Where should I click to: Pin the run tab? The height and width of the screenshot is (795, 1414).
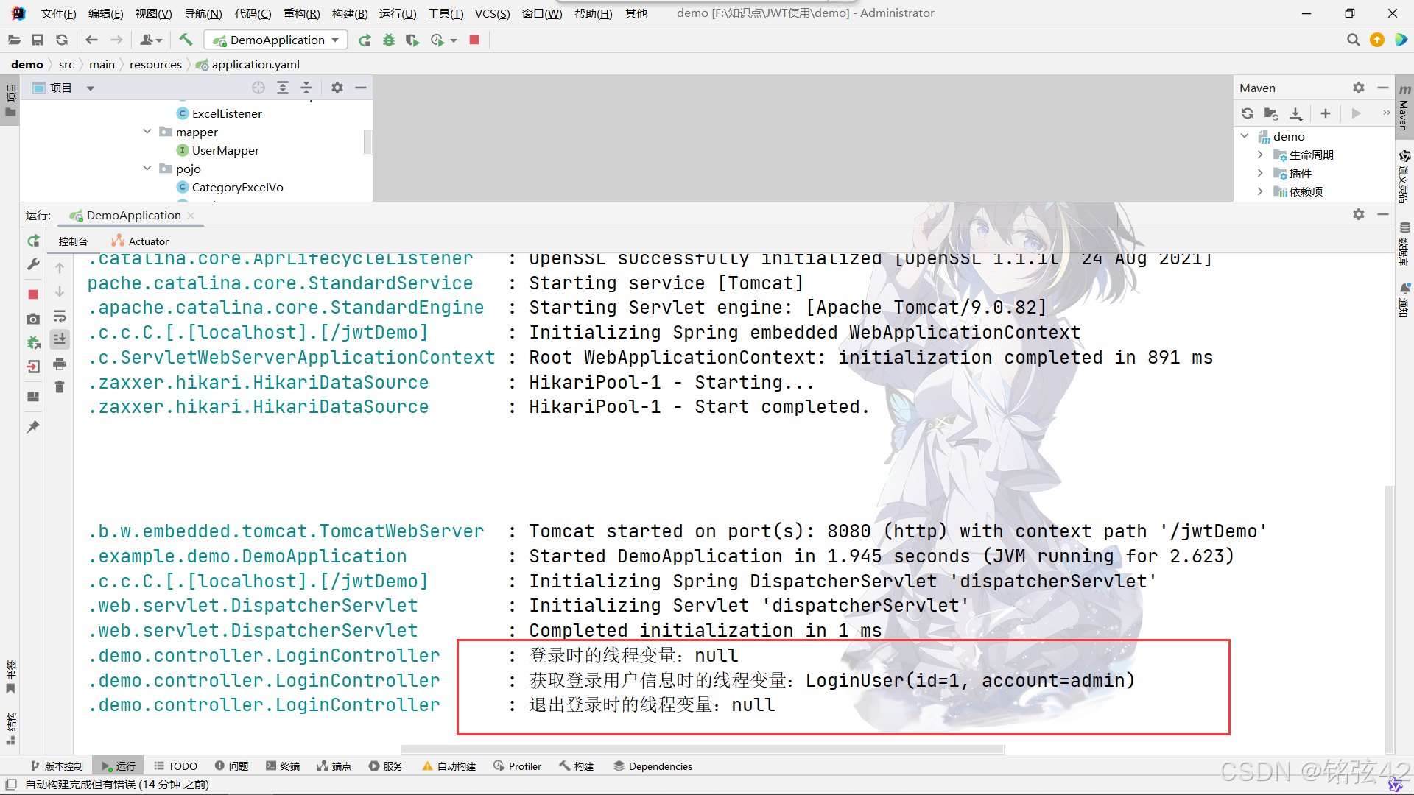click(x=32, y=426)
